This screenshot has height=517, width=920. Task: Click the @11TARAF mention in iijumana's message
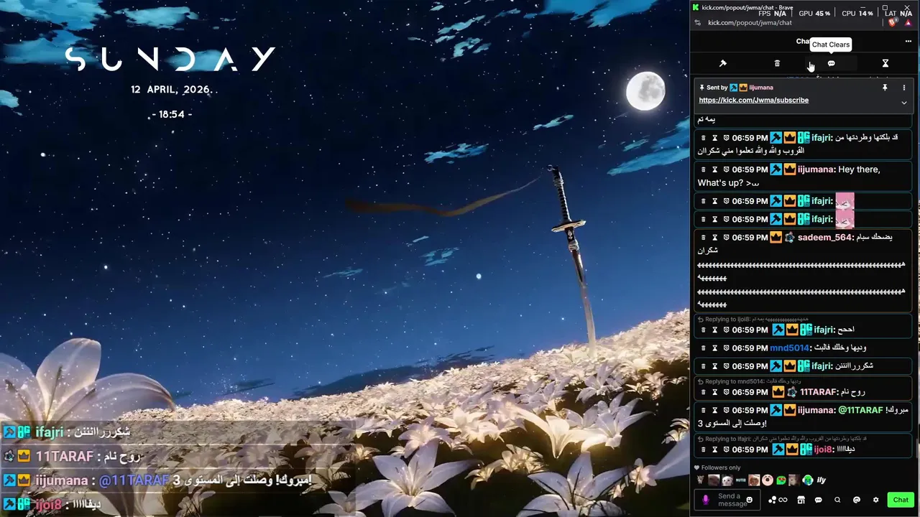point(860,411)
